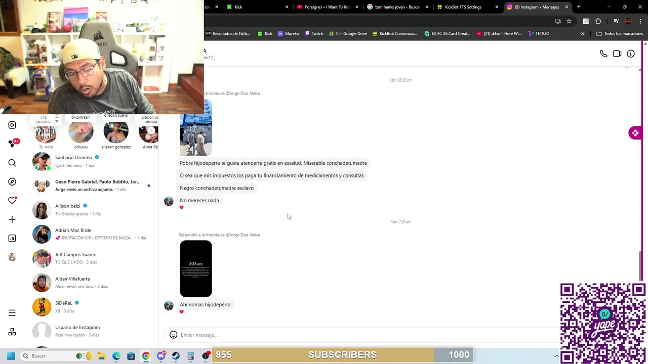Open emoji picker in message box
648x364 pixels.
[x=173, y=335]
